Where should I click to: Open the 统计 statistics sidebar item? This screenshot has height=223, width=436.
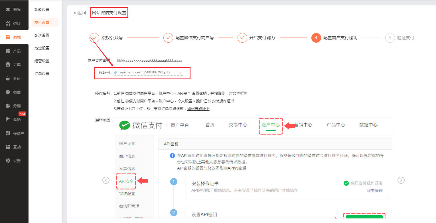pos(14,24)
